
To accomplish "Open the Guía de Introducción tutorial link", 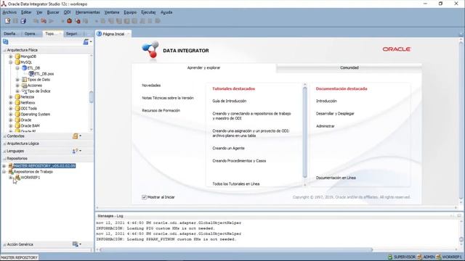I will pyautogui.click(x=230, y=101).
